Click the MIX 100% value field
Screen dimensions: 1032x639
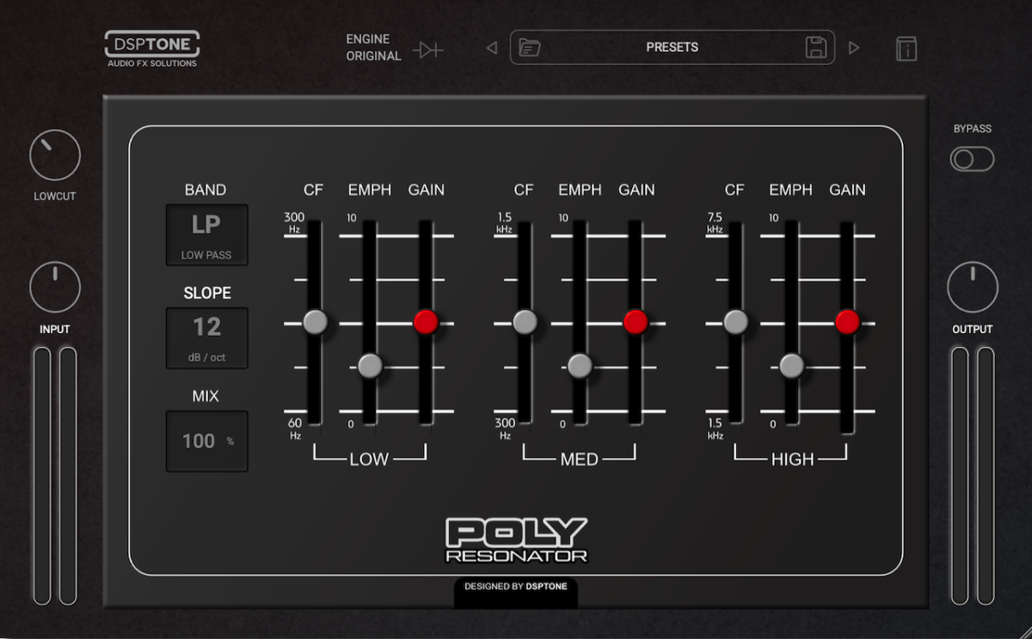(206, 441)
